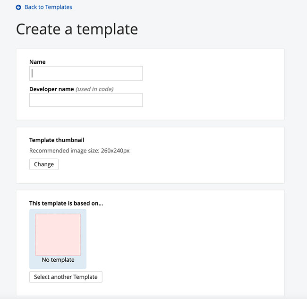Click Select another Template button
The height and width of the screenshot is (299, 307).
click(x=66, y=277)
